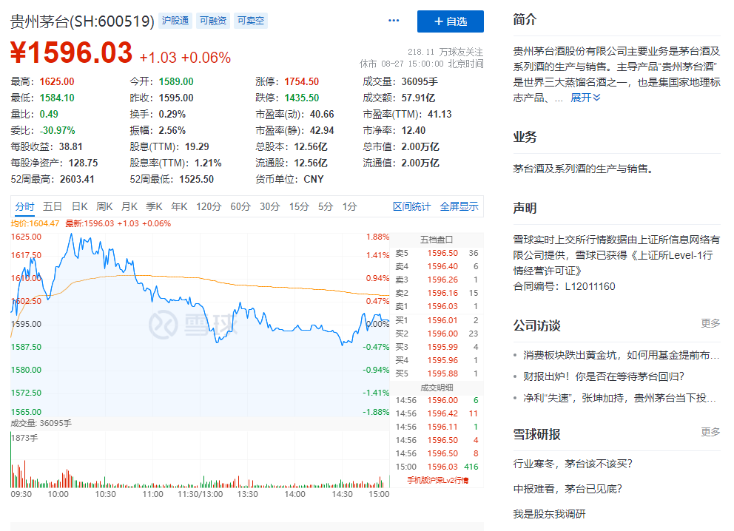The height and width of the screenshot is (531, 734).
Task: Click the 成交明细 header
Action: tap(437, 388)
